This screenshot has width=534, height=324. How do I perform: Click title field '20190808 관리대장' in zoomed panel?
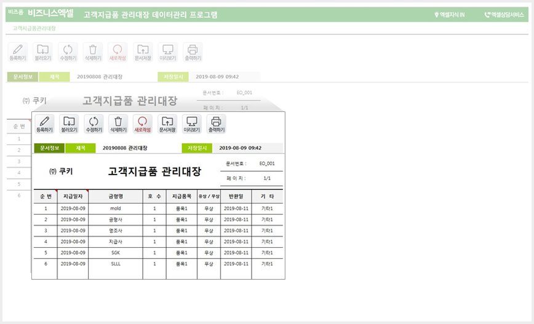coord(125,148)
